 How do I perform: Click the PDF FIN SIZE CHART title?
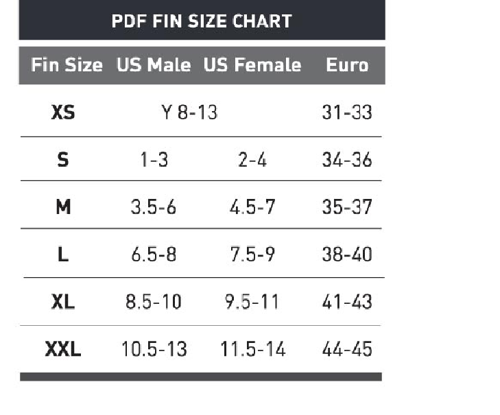(x=202, y=21)
